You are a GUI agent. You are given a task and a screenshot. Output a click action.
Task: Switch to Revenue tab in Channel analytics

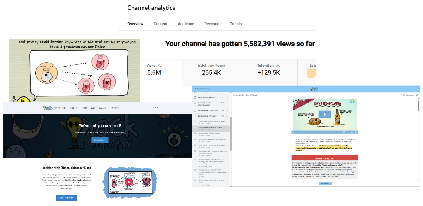tap(212, 24)
